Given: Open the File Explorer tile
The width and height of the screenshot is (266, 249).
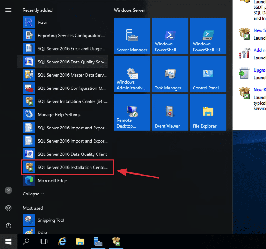Looking at the screenshot, I should 208,112.
